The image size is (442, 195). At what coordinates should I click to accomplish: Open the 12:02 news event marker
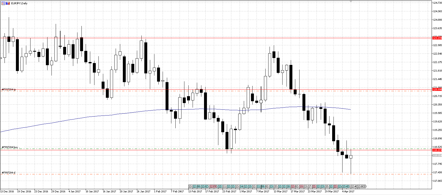(x=205, y=187)
